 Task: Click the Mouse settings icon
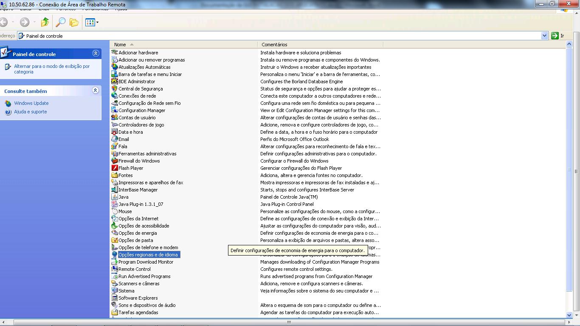tap(115, 211)
